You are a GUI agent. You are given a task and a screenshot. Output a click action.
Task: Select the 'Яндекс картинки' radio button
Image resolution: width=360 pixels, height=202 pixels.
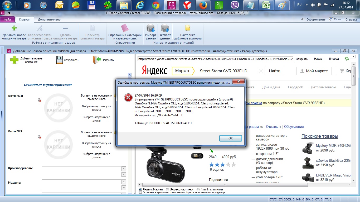(x=168, y=189)
